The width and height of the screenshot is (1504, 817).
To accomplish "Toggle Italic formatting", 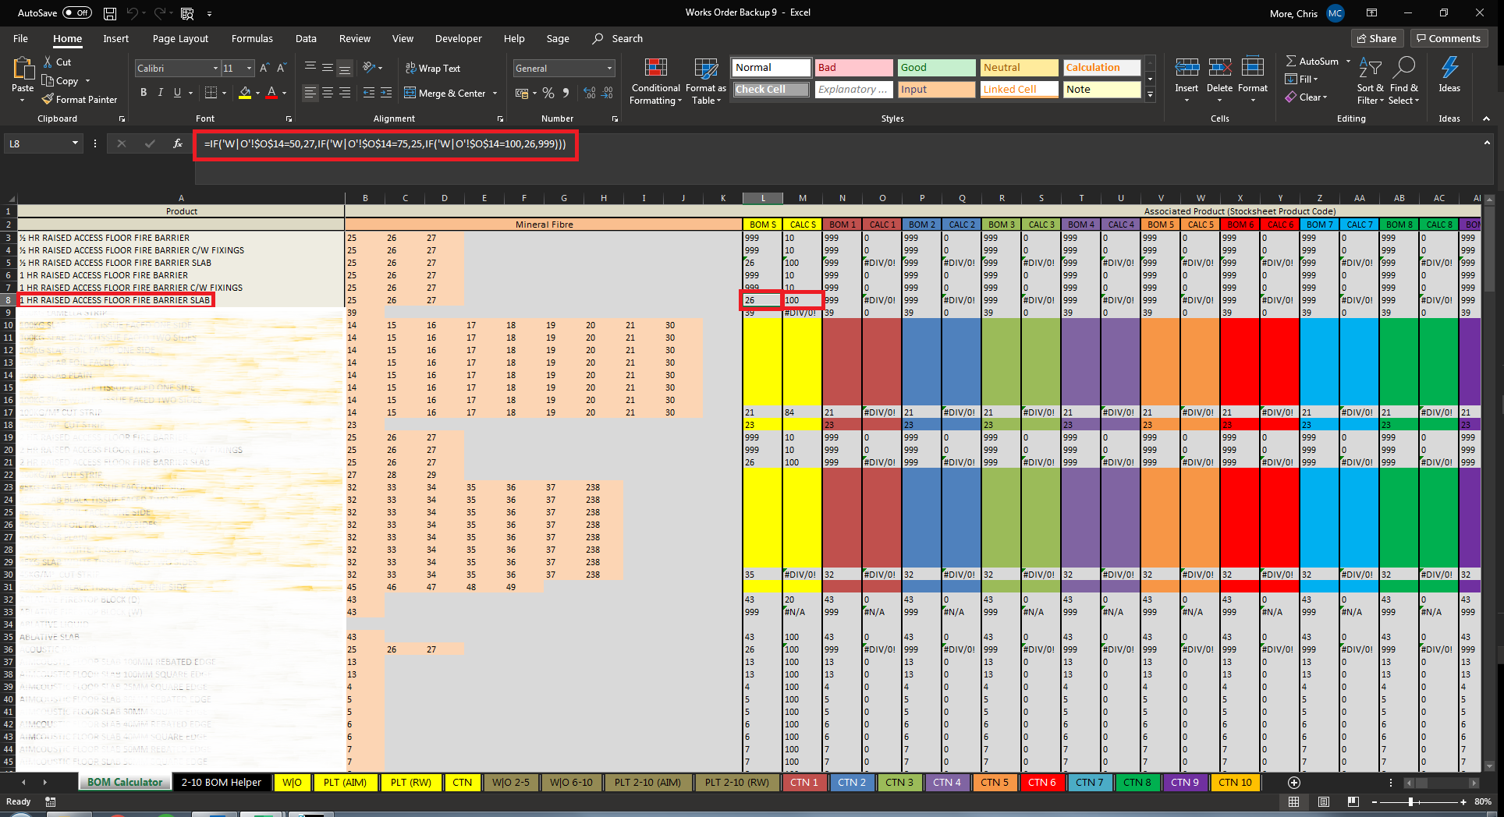I will coord(161,93).
